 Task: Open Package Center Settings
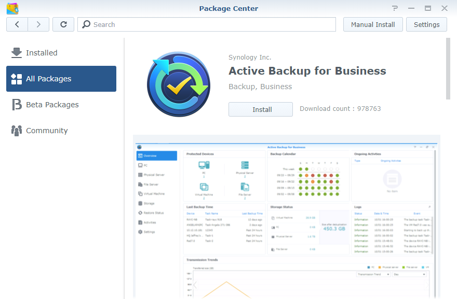[x=426, y=24]
